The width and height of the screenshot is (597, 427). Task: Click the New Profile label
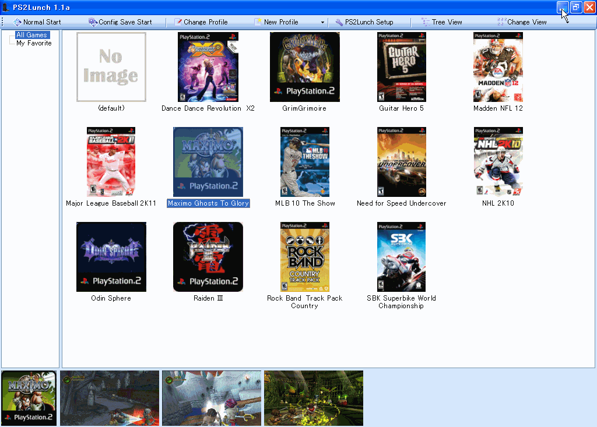point(281,22)
